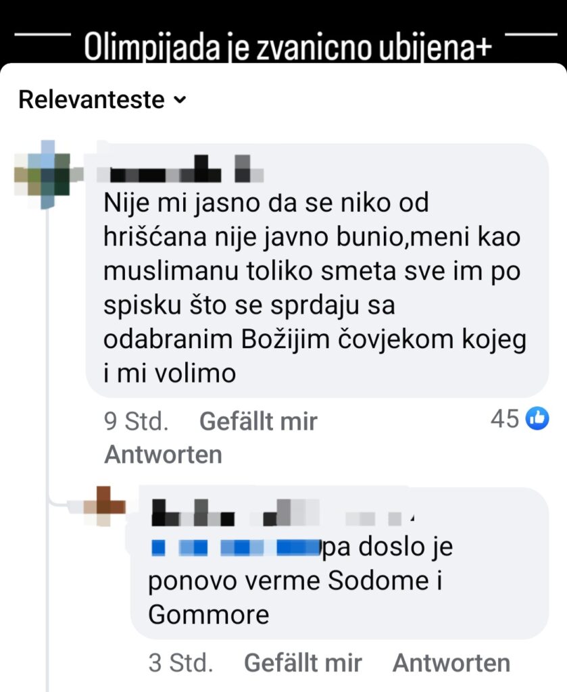Select the 'Sodome i Gommore' reply bubble
The image size is (567, 692).
[x=340, y=563]
